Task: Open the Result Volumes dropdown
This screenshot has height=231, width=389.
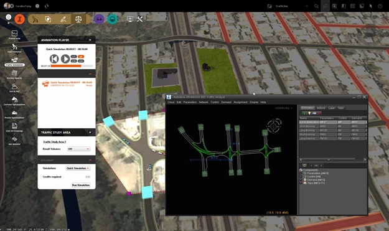Action: (x=78, y=149)
